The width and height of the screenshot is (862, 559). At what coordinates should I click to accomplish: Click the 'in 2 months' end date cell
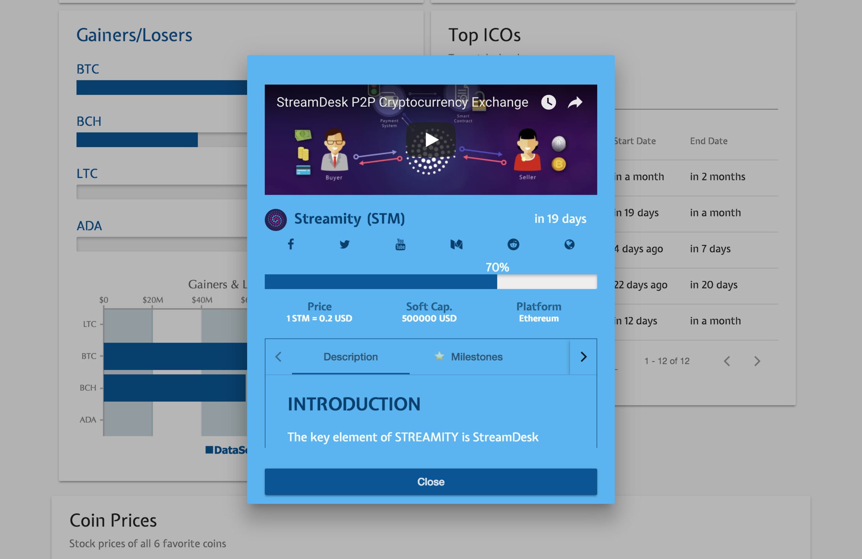tap(718, 177)
